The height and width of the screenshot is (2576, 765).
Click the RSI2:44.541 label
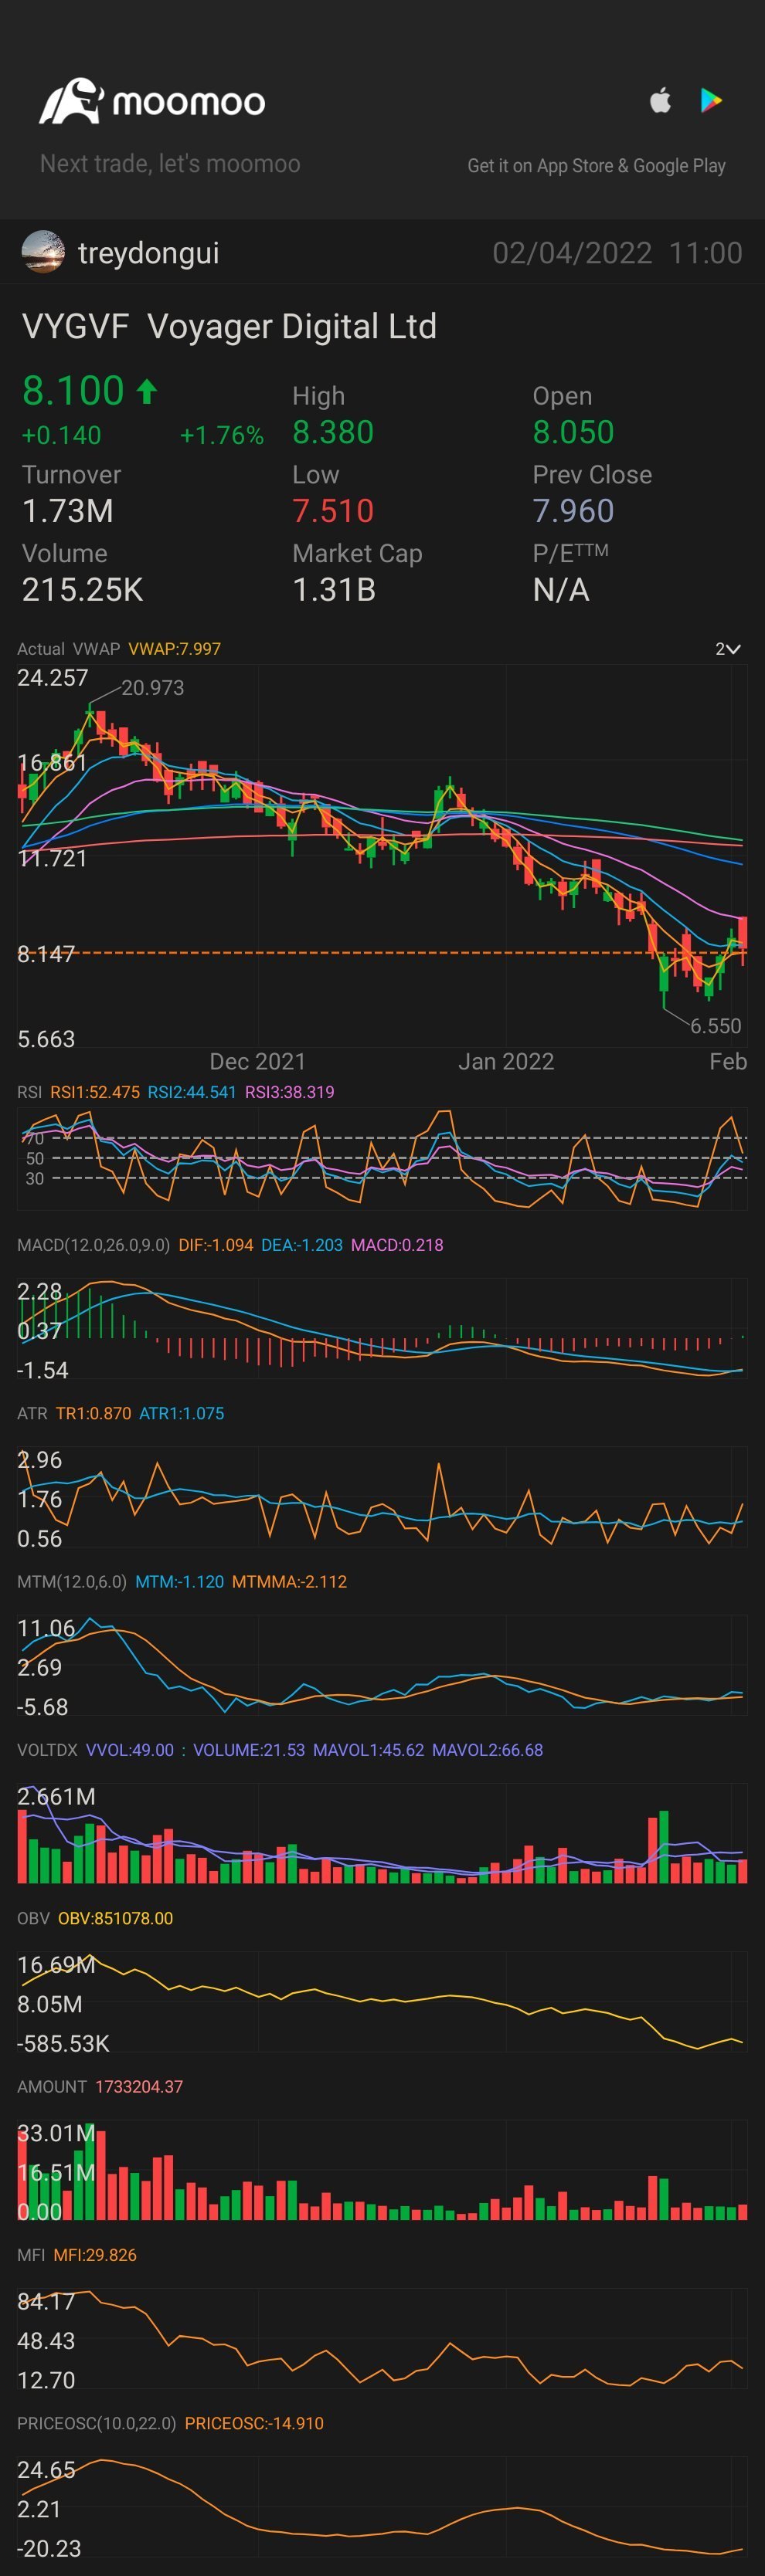click(192, 1092)
